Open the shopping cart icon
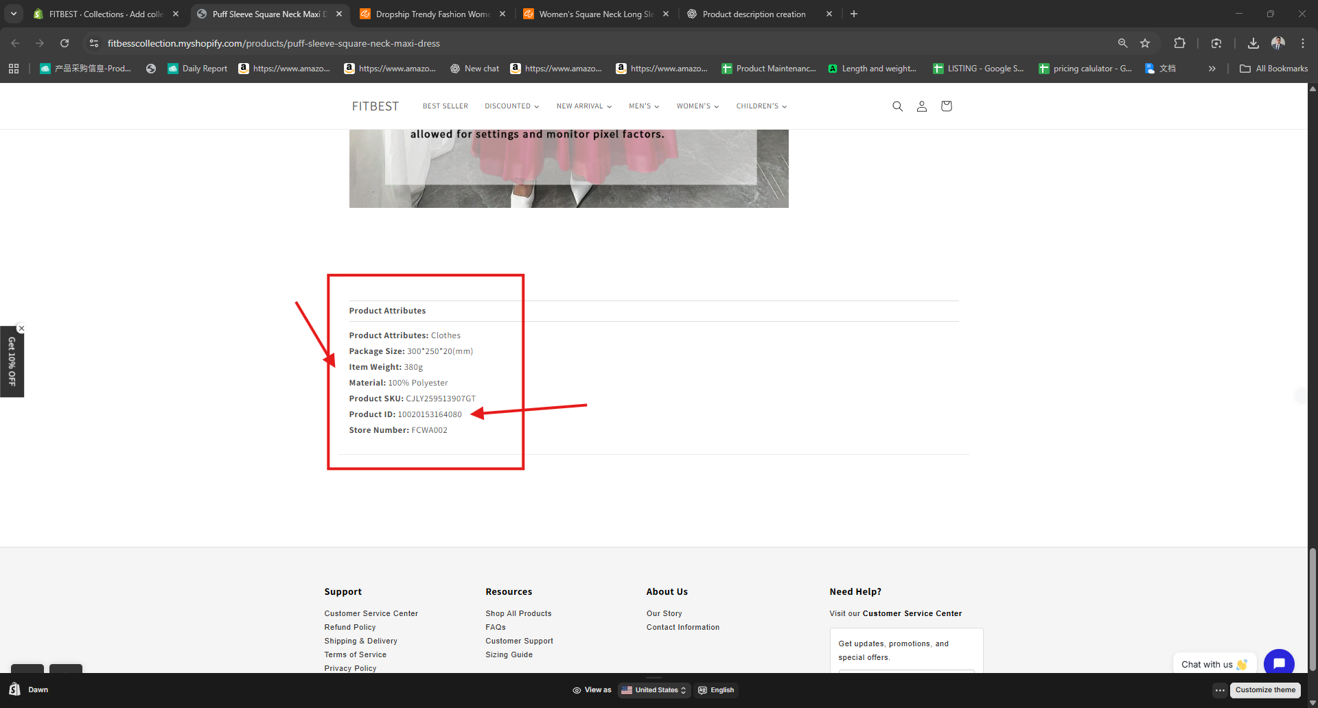This screenshot has width=1318, height=708. (x=946, y=106)
